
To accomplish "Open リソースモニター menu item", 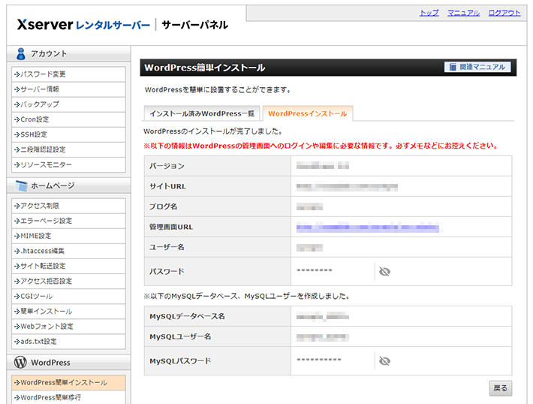I will tap(68, 164).
